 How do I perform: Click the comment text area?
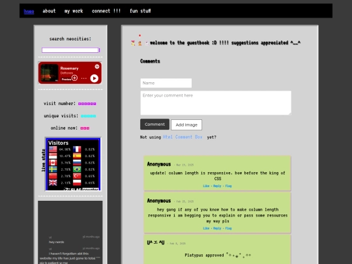tap(216, 103)
